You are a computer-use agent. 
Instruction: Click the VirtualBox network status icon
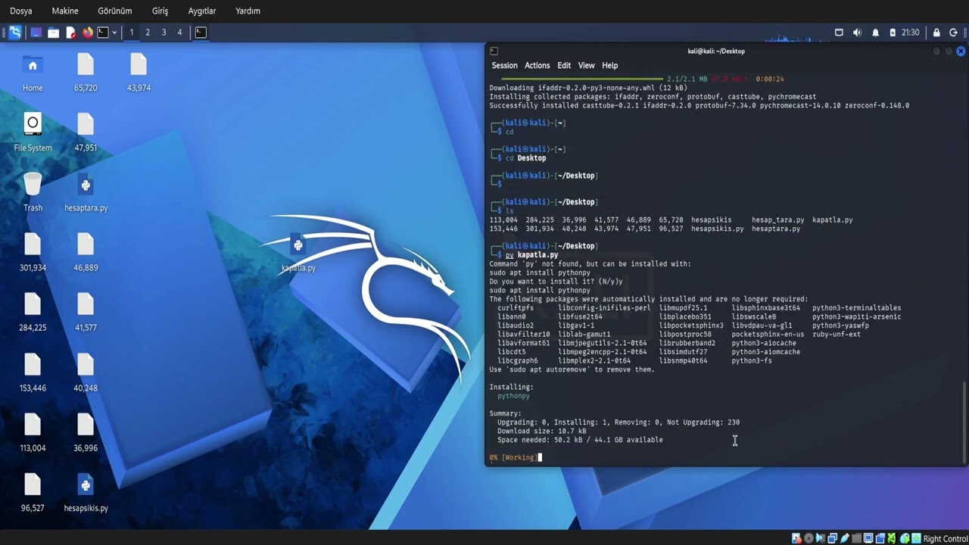pos(833,538)
